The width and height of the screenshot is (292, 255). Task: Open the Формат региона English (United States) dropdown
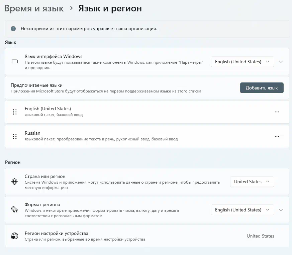pos(242,210)
